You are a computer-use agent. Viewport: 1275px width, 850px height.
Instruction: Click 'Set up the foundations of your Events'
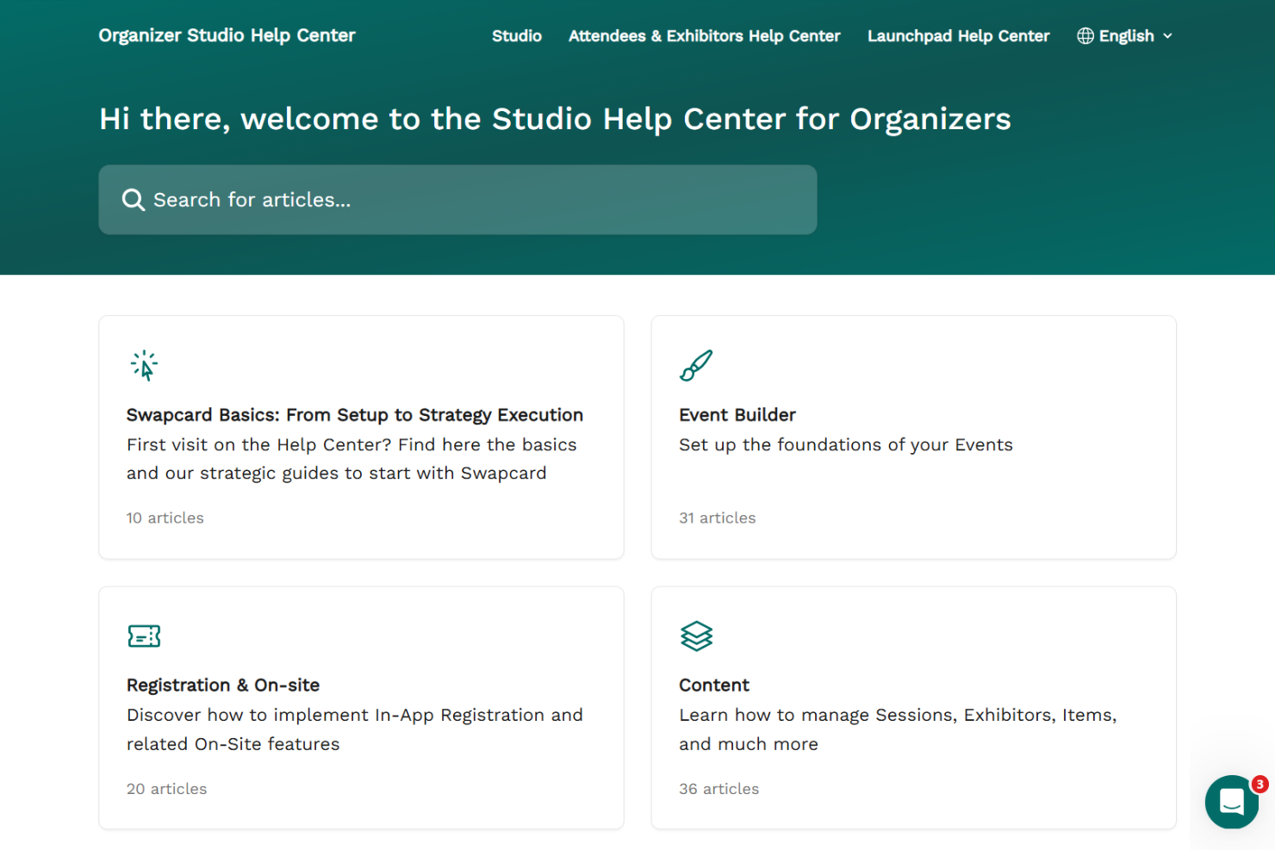846,445
